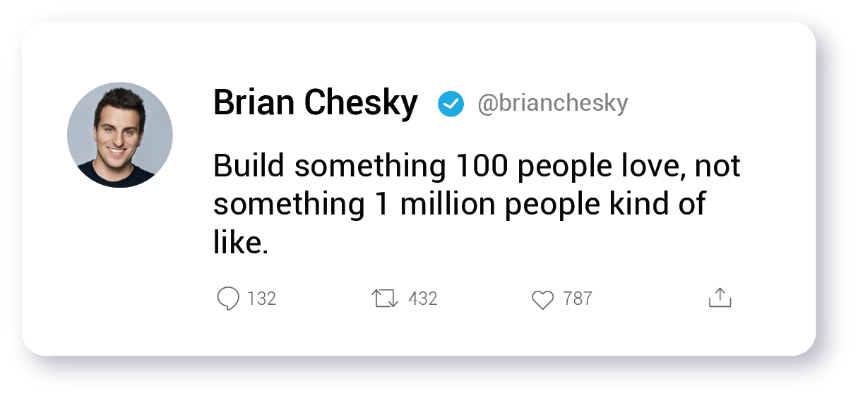Click the 787 likes count
Screen dimensions: 858x398
(x=578, y=298)
